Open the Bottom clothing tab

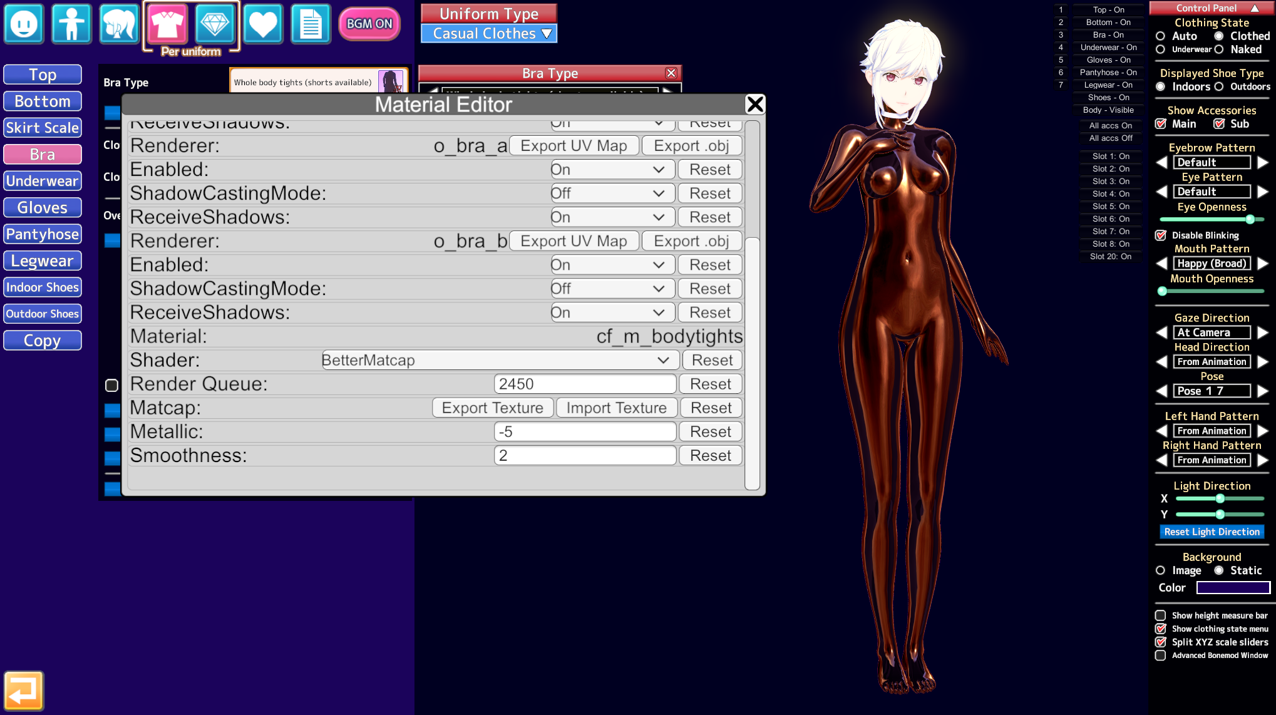tap(43, 101)
